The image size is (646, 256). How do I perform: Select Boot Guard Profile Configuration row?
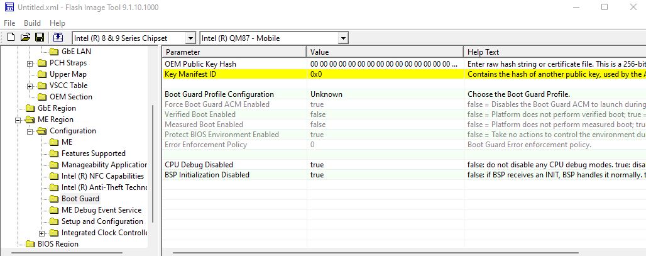404,94
